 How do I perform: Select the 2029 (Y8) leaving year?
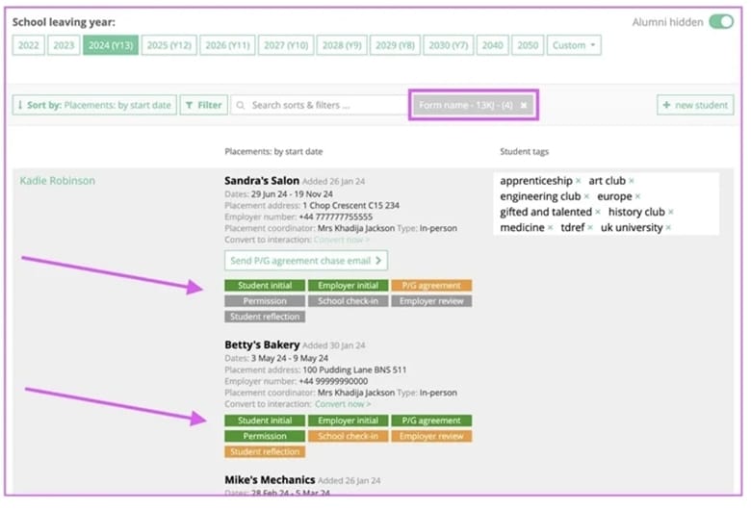pyautogui.click(x=395, y=45)
